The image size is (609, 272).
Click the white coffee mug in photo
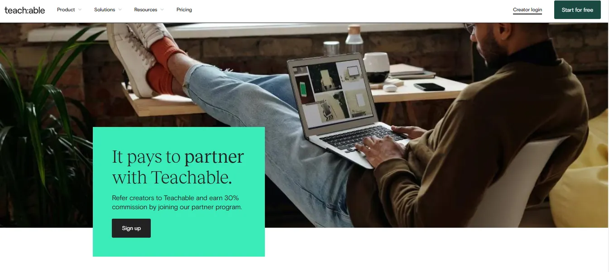377,67
